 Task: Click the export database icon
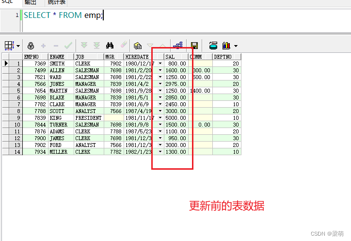213,46
